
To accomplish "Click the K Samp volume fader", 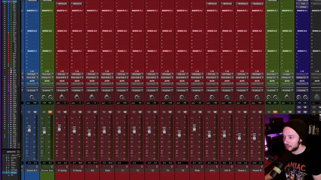I will point(59,128).
